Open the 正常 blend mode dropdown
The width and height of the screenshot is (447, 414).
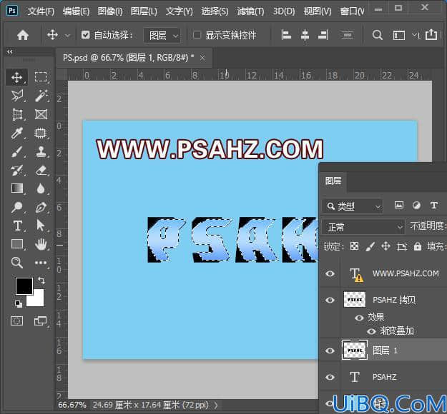tap(363, 227)
